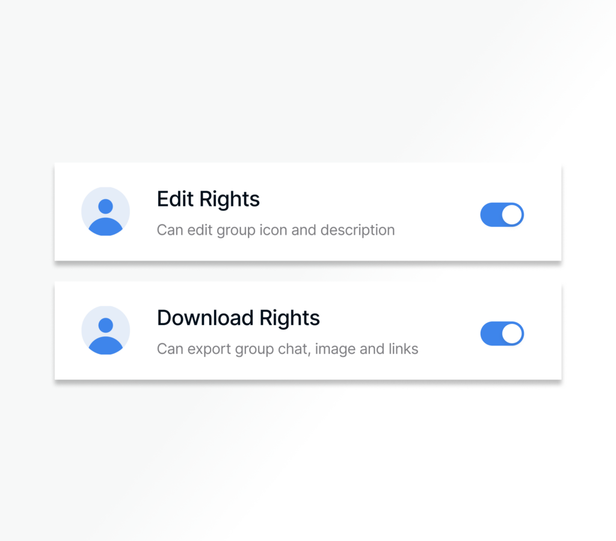Click "Can export group chat, image and links" text
The height and width of the screenshot is (541, 616).
click(287, 349)
